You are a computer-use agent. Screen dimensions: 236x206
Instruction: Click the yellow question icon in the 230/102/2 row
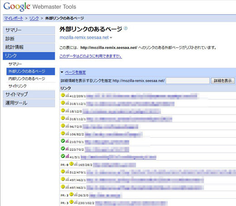pos(71,202)
